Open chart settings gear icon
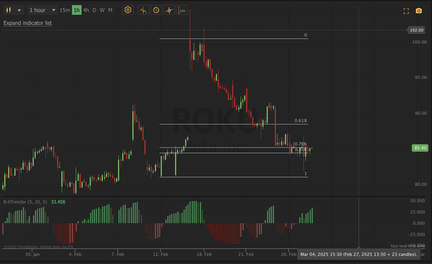The image size is (432, 264). [x=128, y=10]
